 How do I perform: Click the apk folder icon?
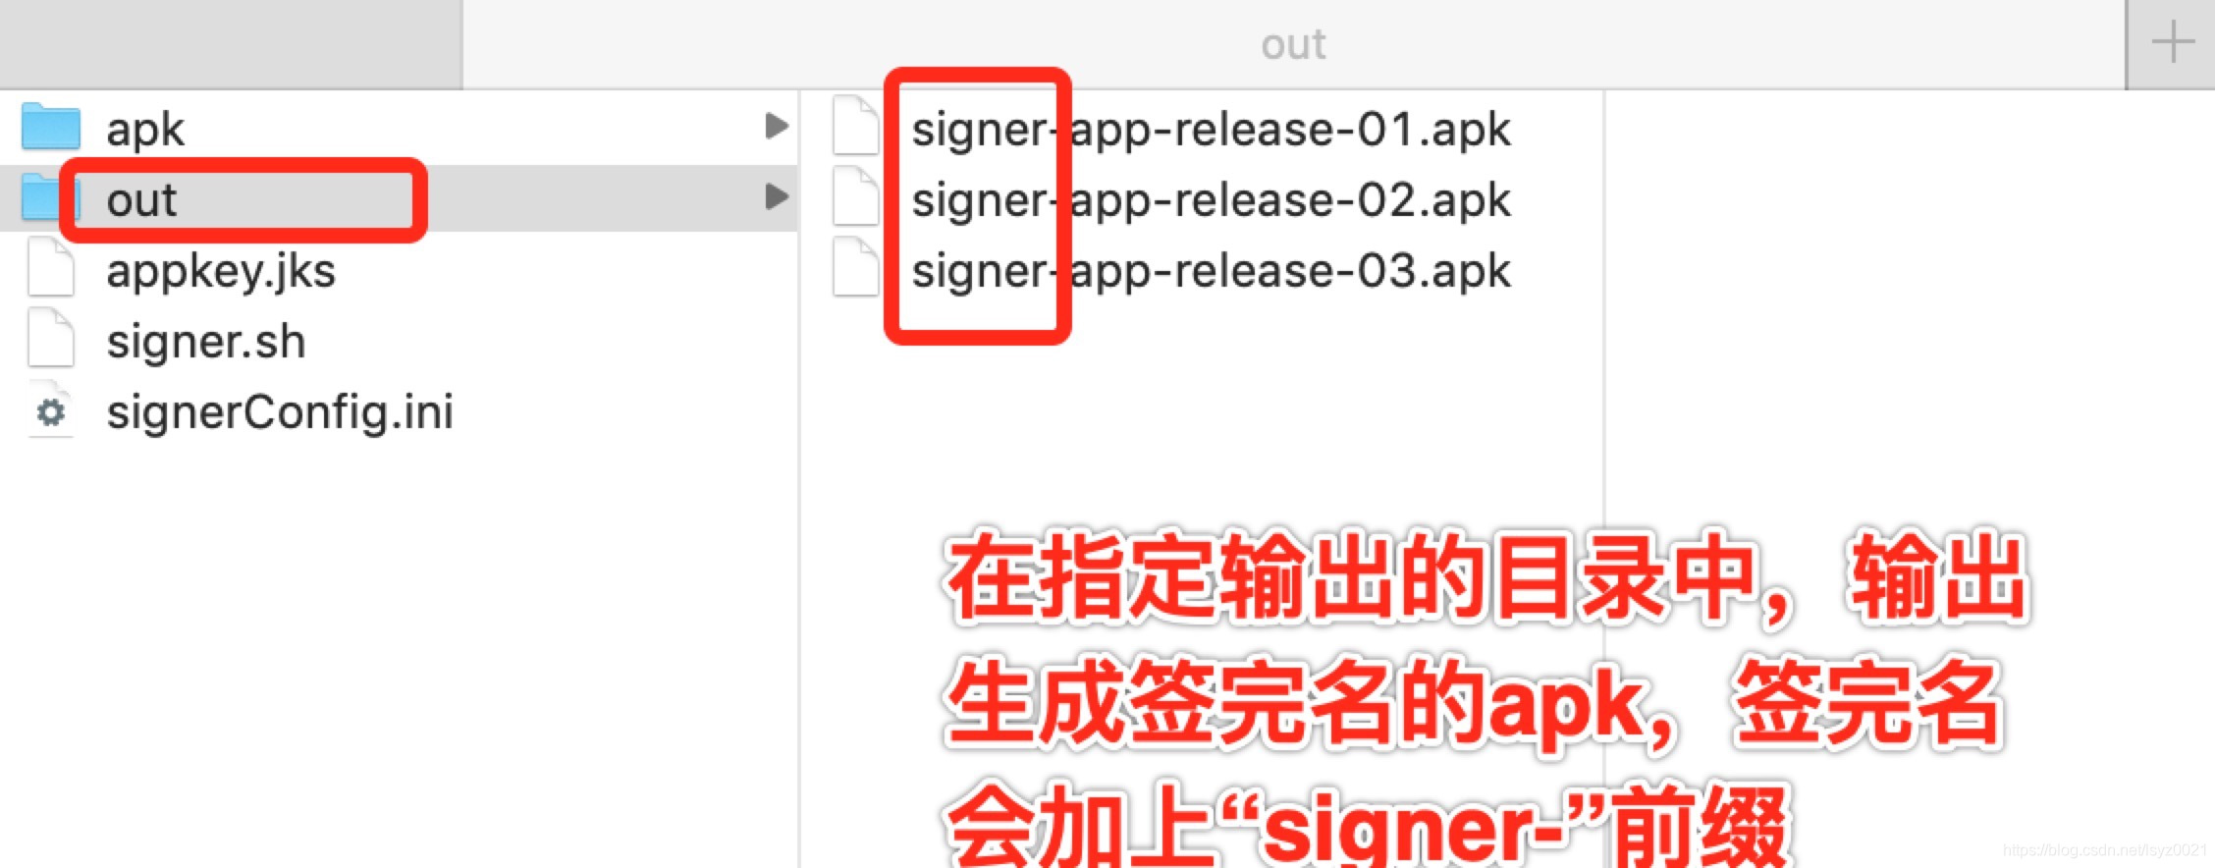(50, 127)
